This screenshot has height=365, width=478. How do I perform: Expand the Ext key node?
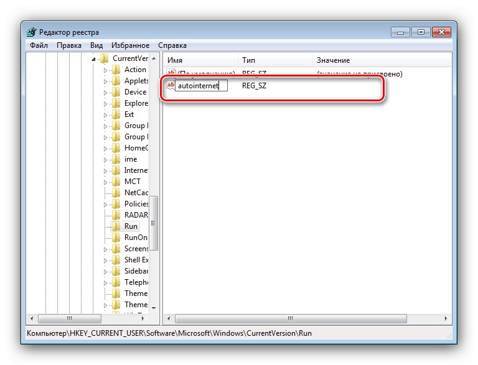coord(105,115)
